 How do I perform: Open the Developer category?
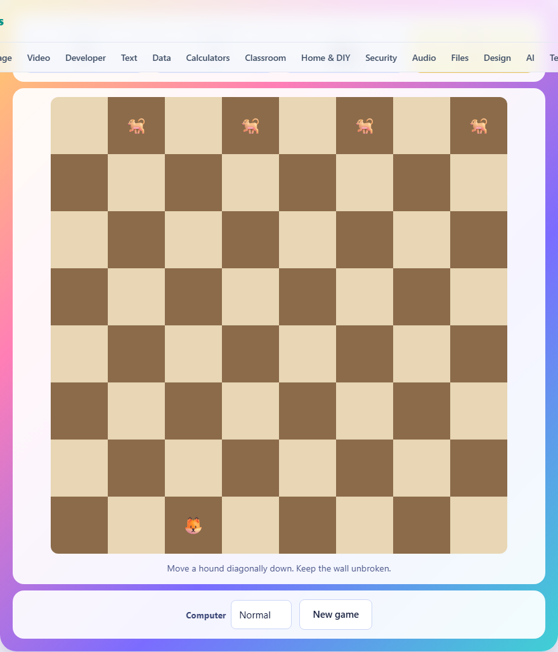click(x=86, y=58)
